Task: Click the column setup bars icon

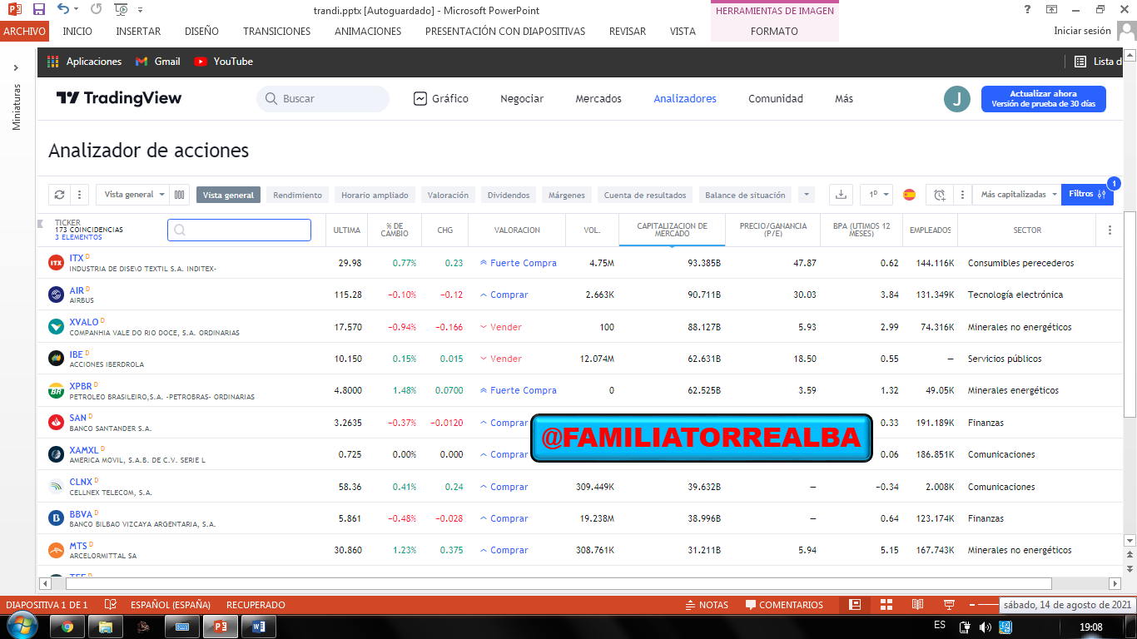Action: pos(180,195)
